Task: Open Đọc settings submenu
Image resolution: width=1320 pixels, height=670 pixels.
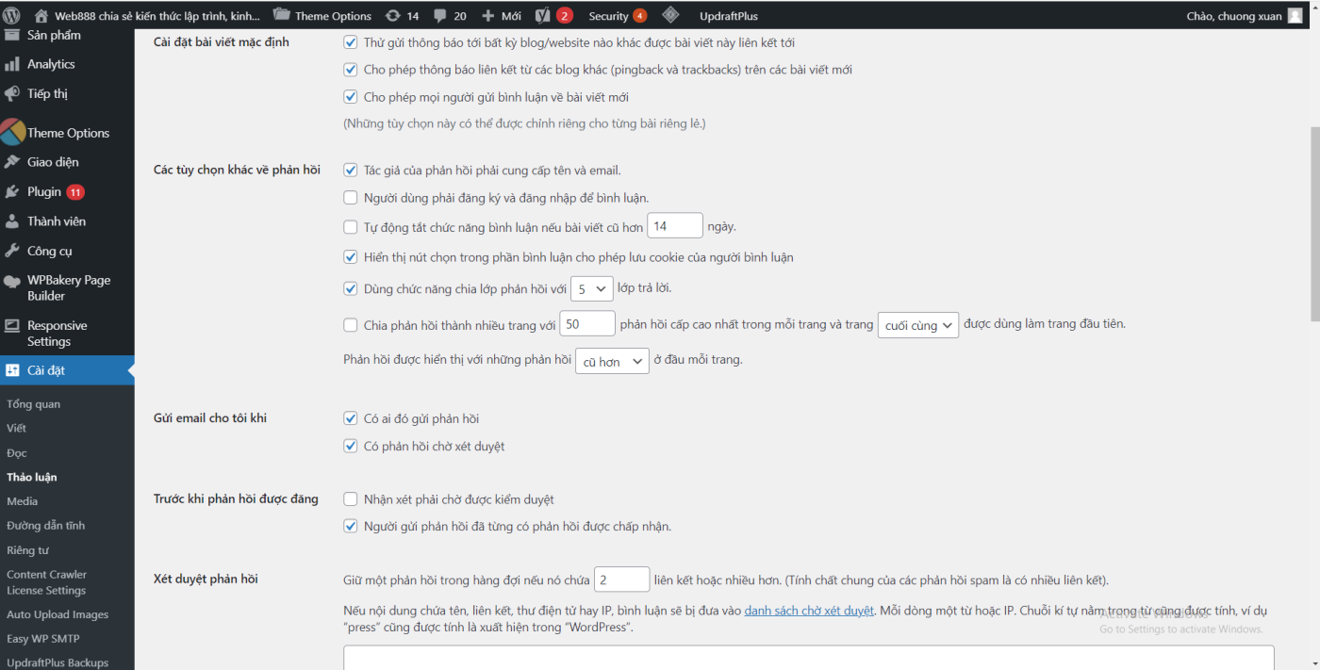Action: click(x=17, y=453)
